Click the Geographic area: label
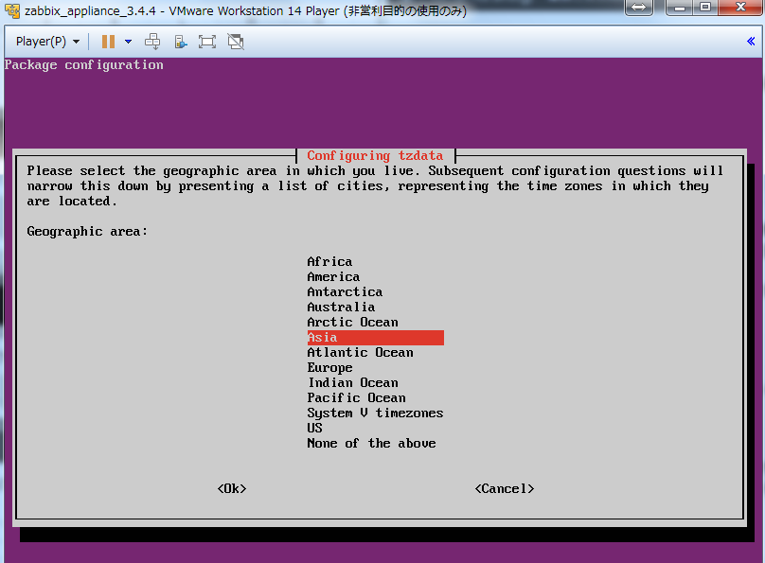 tap(87, 232)
